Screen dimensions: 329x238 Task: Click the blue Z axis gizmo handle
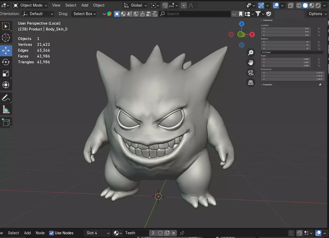click(241, 24)
